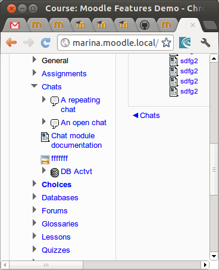The height and width of the screenshot is (270, 219).
Task: Click the address bar with marina.moodle.local
Action: (115, 42)
